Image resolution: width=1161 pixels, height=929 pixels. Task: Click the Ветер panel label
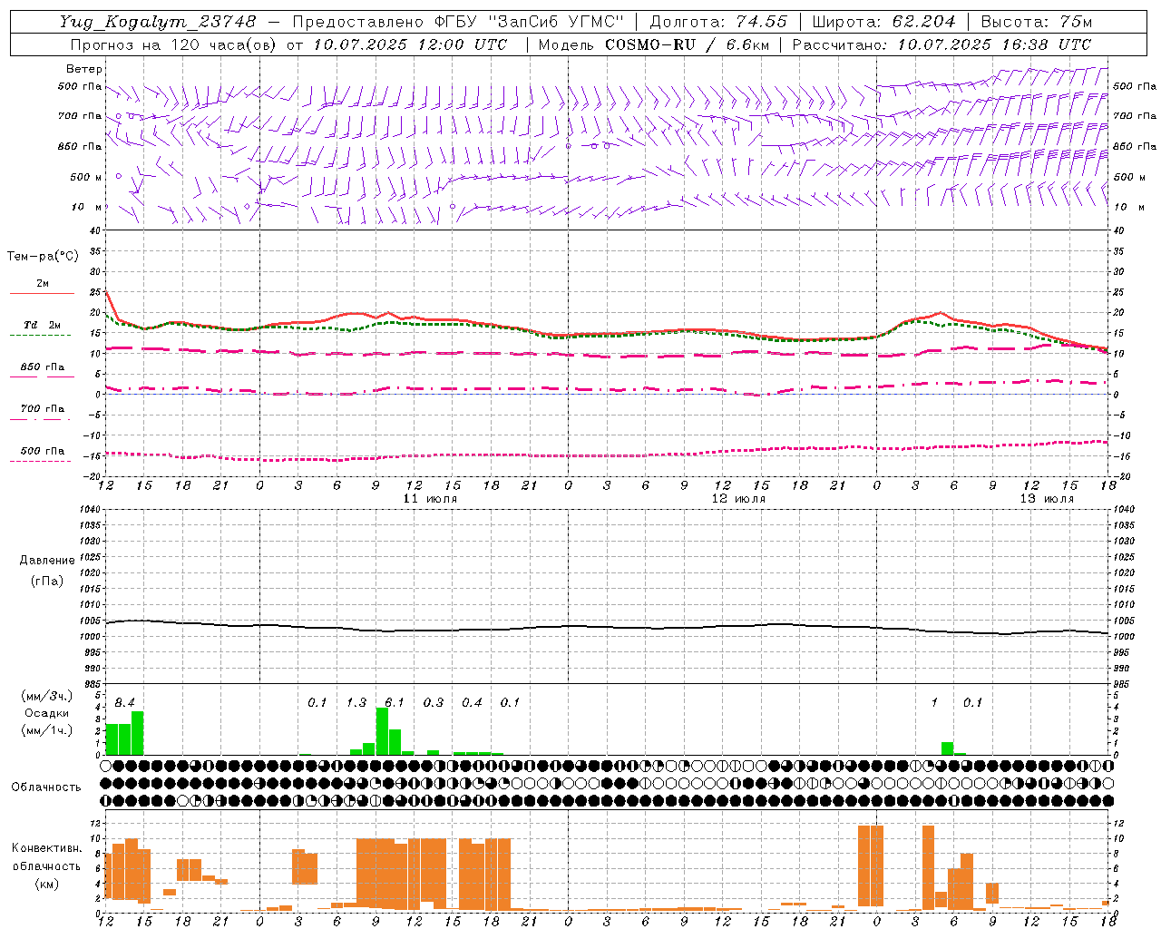click(x=84, y=69)
